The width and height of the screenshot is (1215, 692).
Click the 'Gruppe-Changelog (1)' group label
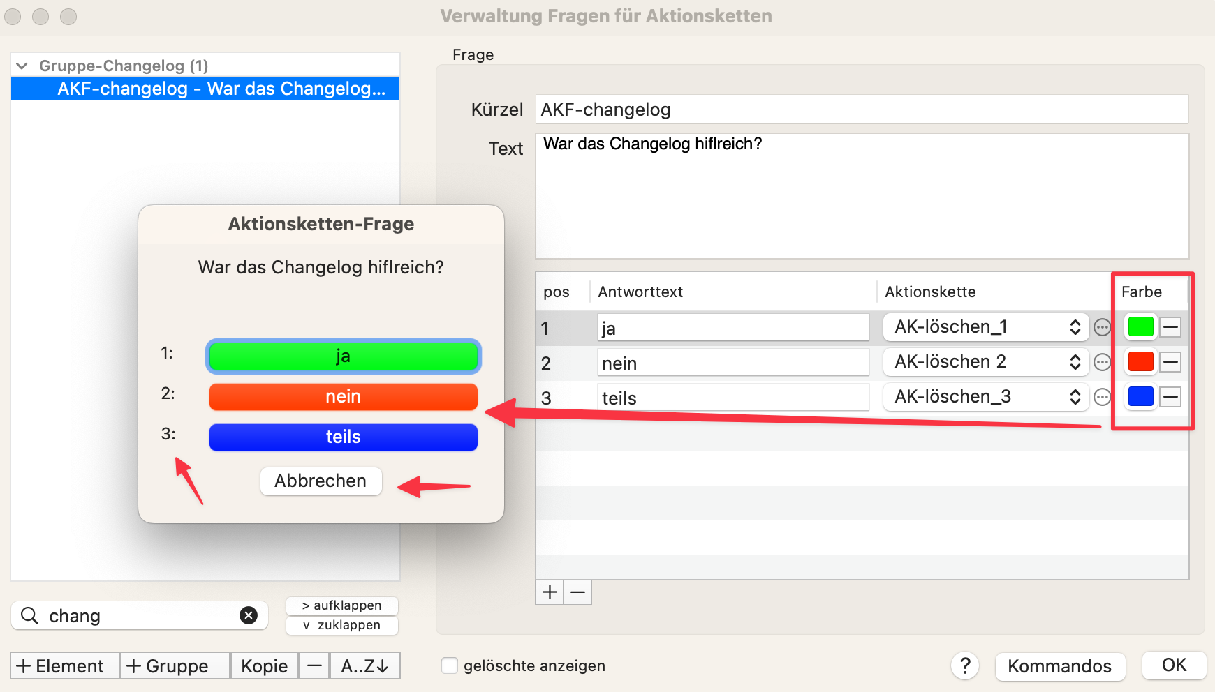pyautogui.click(x=124, y=66)
